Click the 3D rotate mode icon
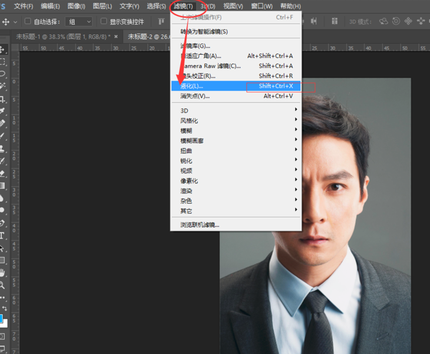 pyautogui.click(x=384, y=21)
